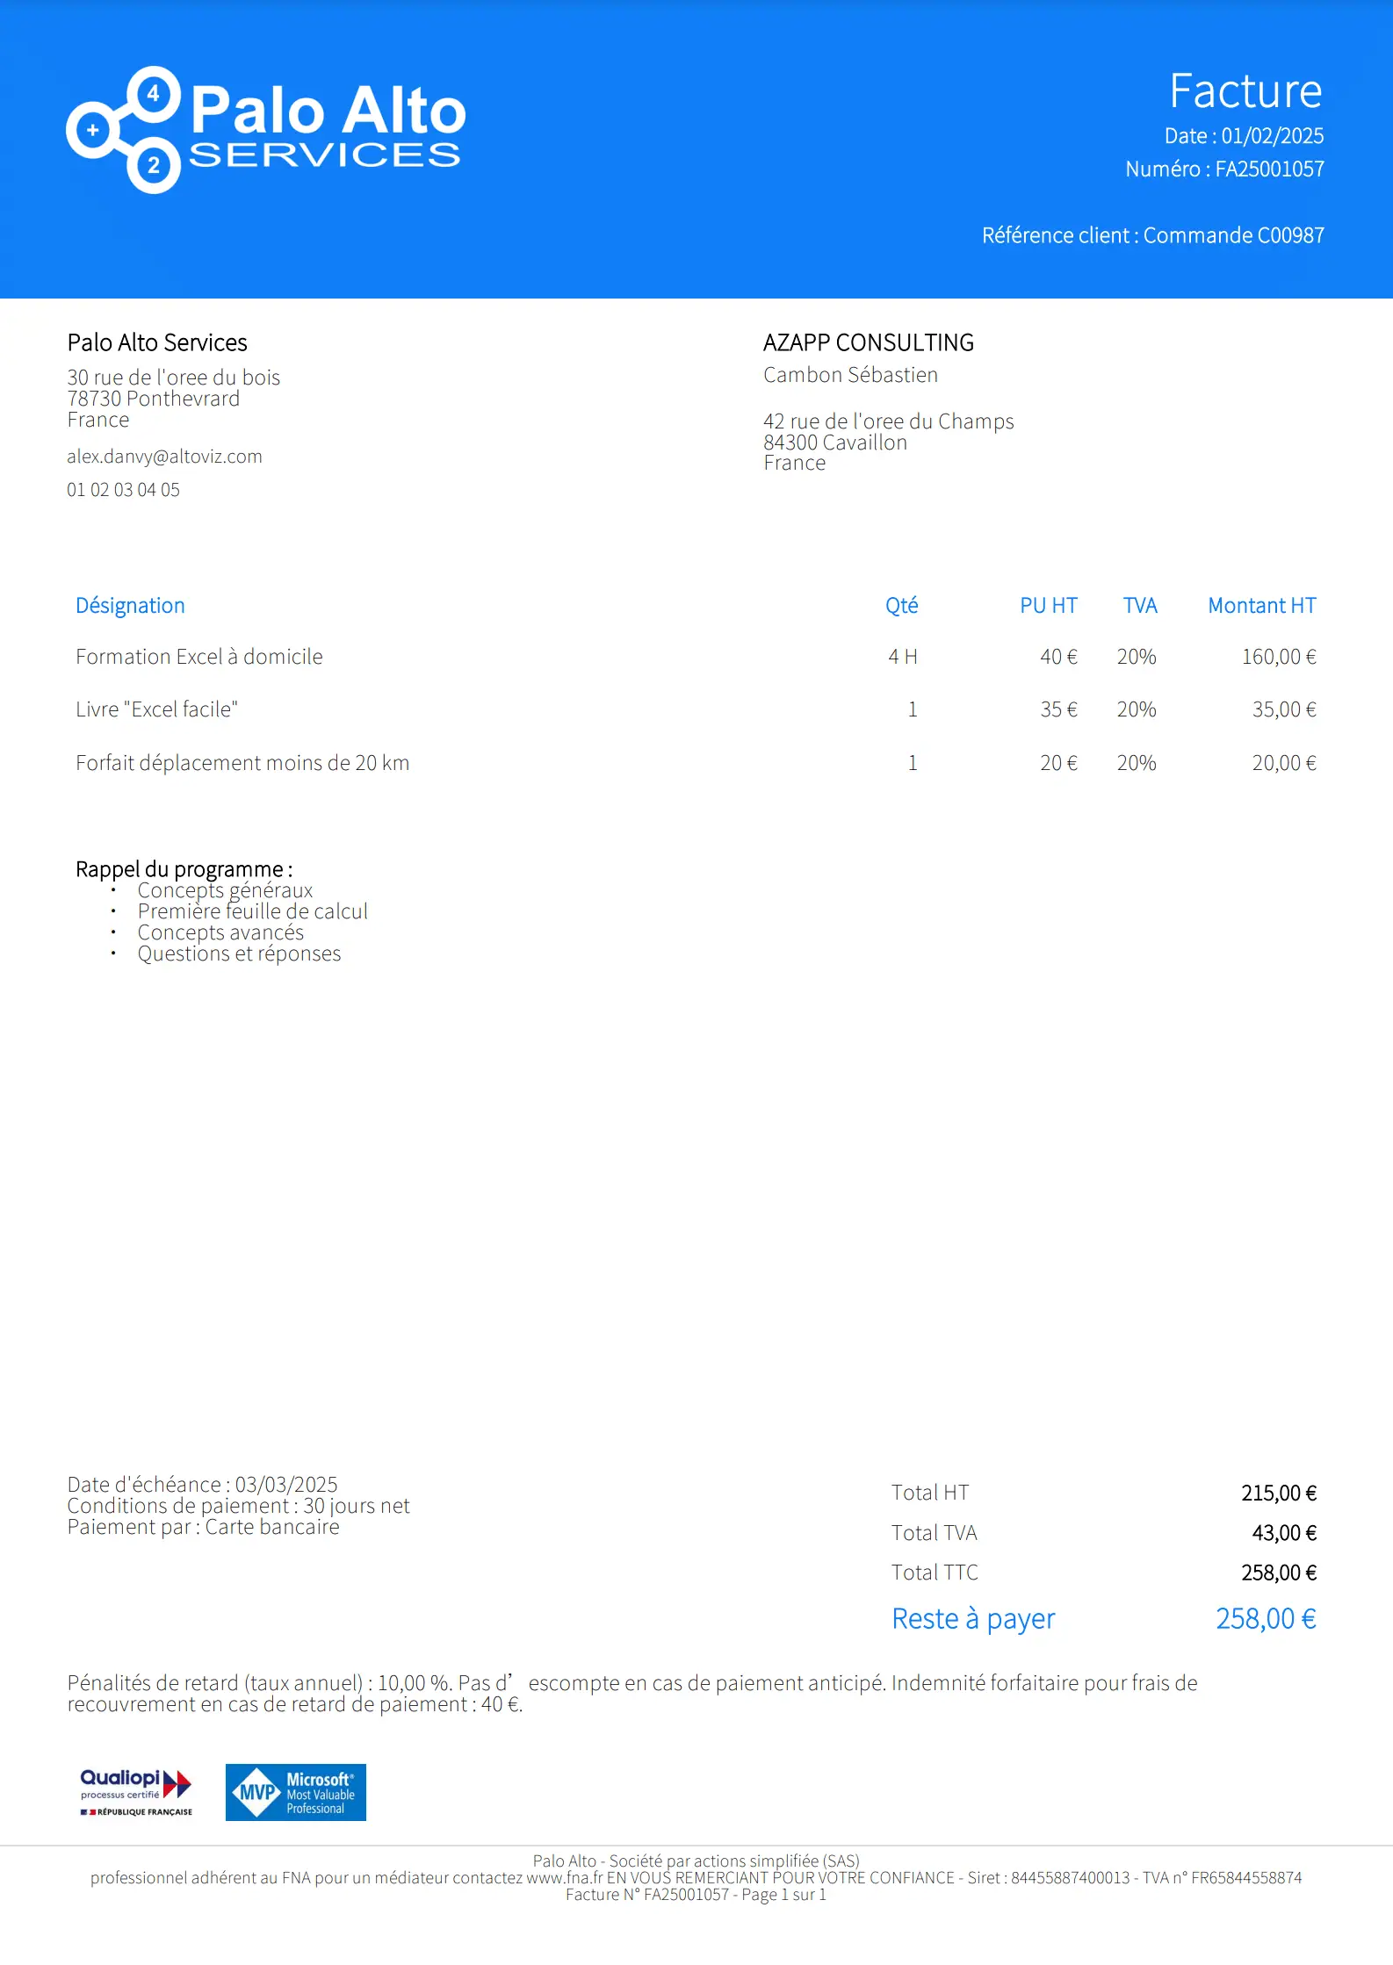Click the total 215,00 €
1393x1965 pixels.
[x=1279, y=1493]
